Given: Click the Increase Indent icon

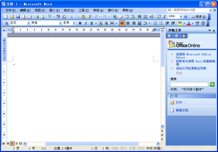Looking at the screenshot, I should 173,23.
